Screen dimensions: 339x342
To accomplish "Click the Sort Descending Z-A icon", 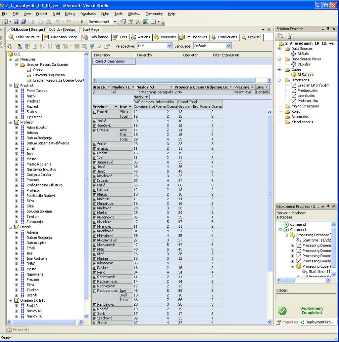I will 50,46.
